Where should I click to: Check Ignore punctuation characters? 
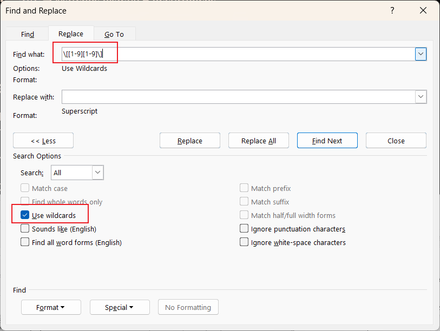click(x=244, y=228)
